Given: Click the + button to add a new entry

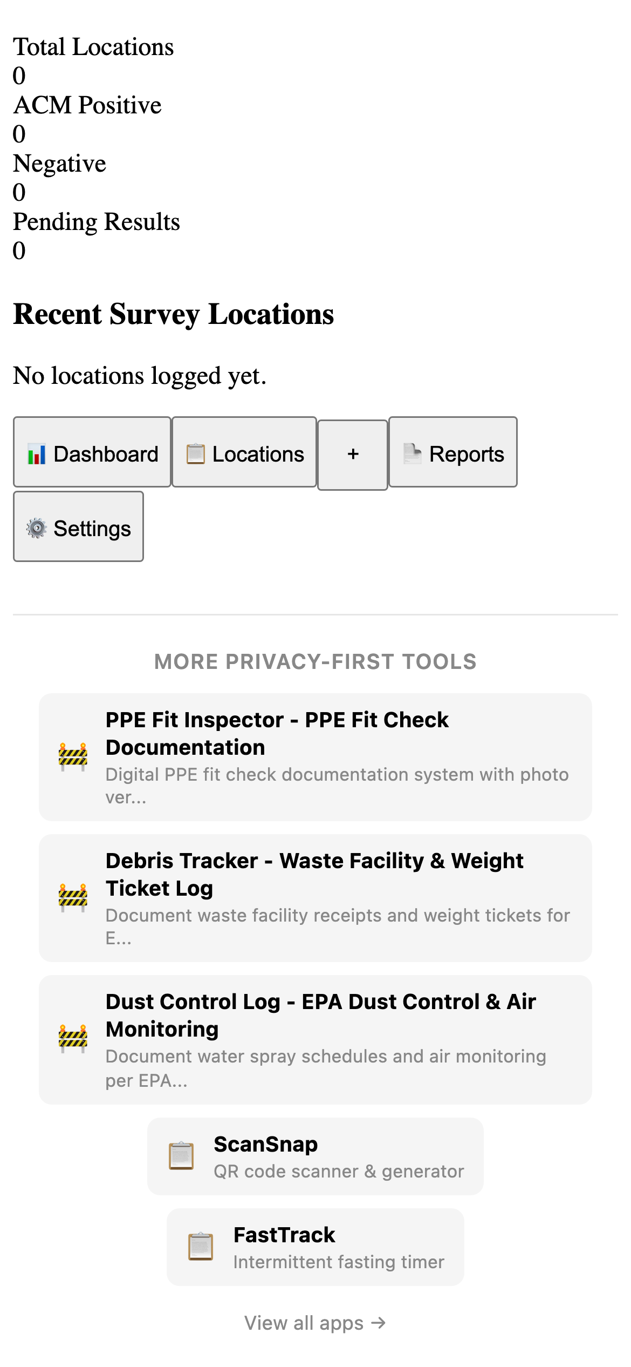Looking at the screenshot, I should click(352, 454).
